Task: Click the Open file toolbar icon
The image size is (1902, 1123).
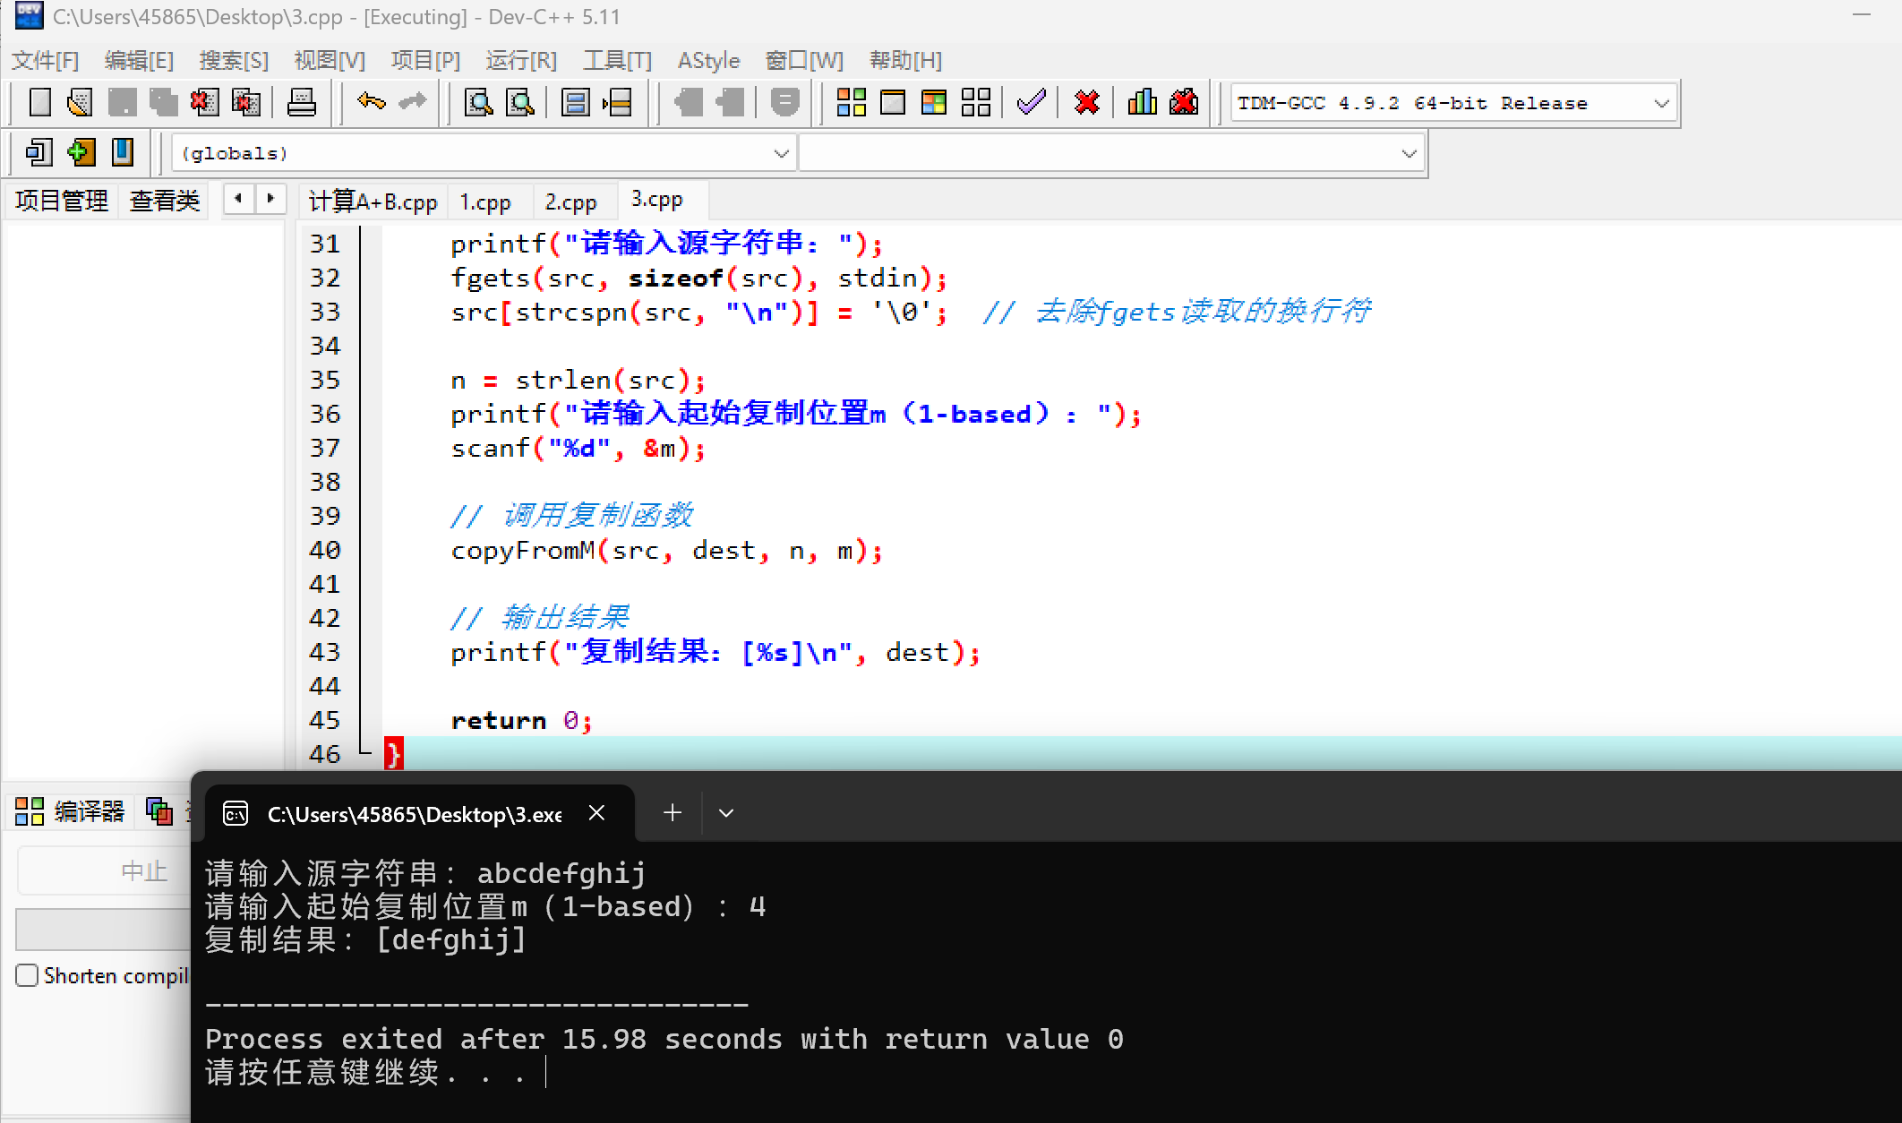Action: (80, 102)
